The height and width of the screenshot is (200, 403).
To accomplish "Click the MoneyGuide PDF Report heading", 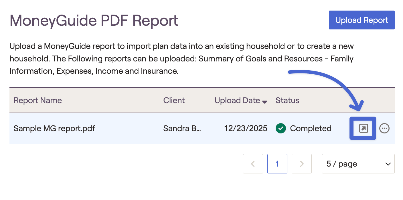I will (94, 21).
